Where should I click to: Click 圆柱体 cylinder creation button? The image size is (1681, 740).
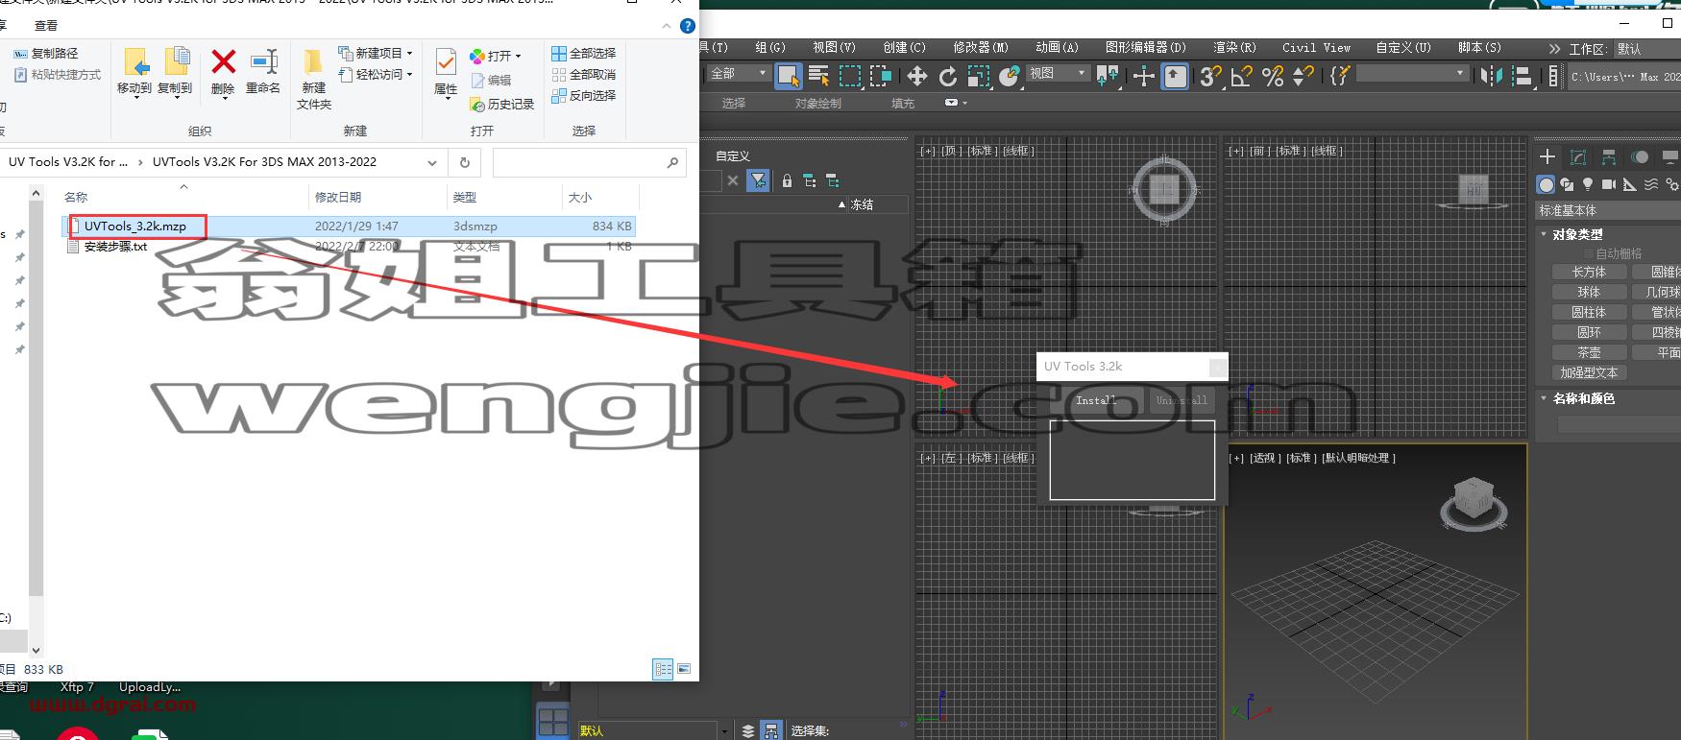(x=1589, y=312)
